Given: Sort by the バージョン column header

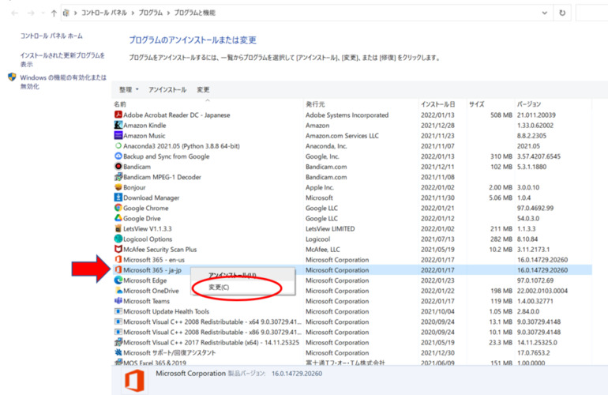Looking at the screenshot, I should 554,104.
